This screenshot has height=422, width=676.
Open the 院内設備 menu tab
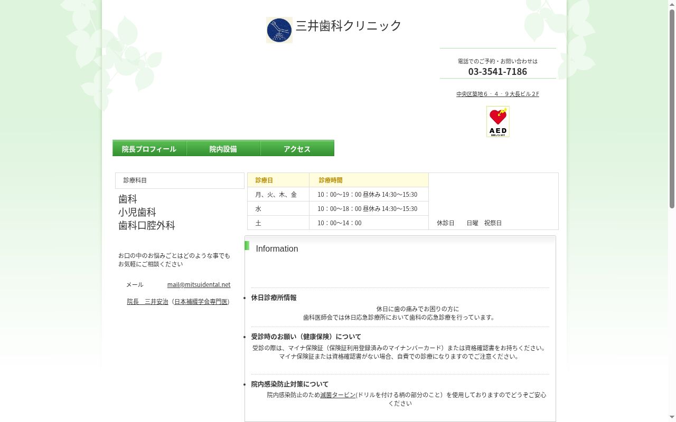(223, 148)
